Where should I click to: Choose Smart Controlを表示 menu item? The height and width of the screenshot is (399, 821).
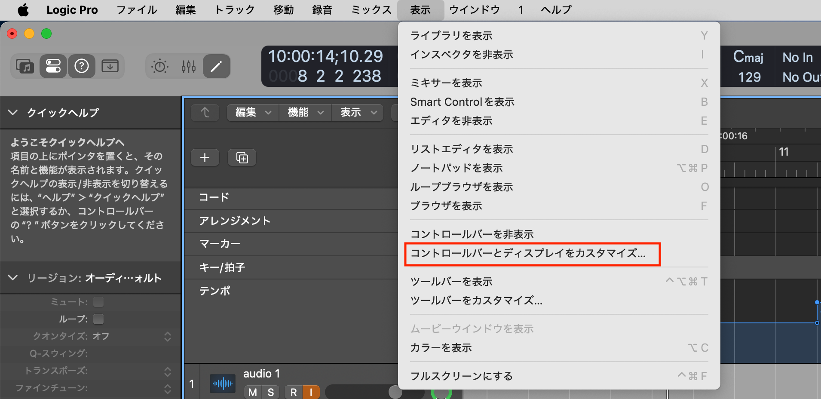(x=559, y=102)
